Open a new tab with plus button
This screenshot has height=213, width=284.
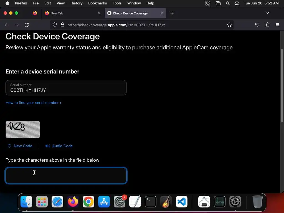(x=172, y=13)
